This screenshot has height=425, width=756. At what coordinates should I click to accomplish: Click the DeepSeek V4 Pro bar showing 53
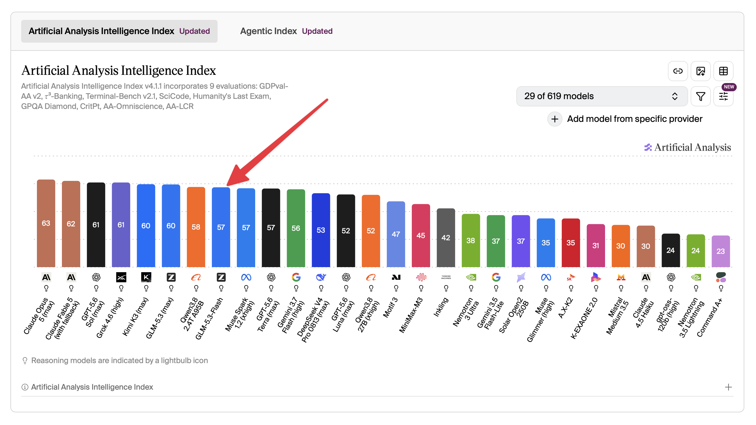coord(321,230)
